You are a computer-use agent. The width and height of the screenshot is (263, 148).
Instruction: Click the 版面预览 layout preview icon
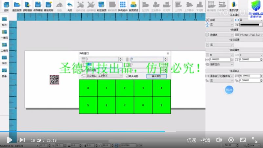133,5
